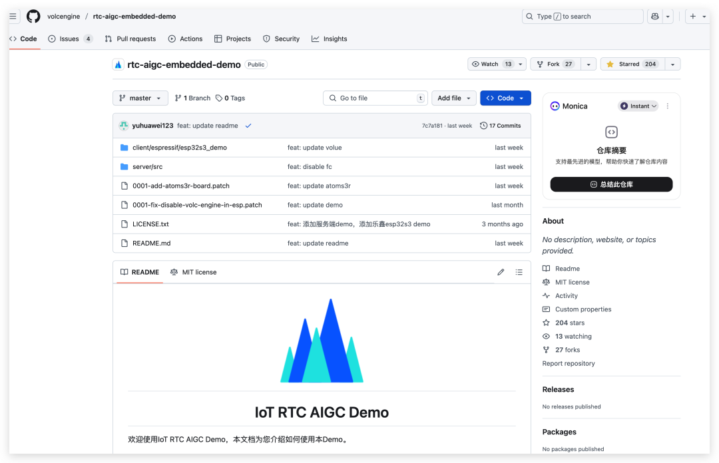Open the 1 Branch link
Image resolution: width=719 pixels, height=463 pixels.
(x=192, y=98)
